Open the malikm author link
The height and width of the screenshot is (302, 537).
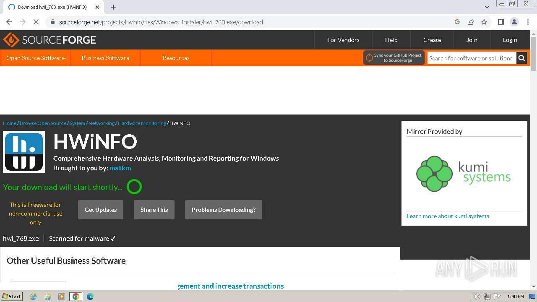click(120, 168)
